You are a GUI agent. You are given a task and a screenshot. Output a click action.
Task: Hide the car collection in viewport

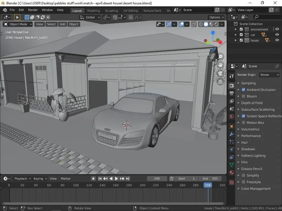pos(277,35)
